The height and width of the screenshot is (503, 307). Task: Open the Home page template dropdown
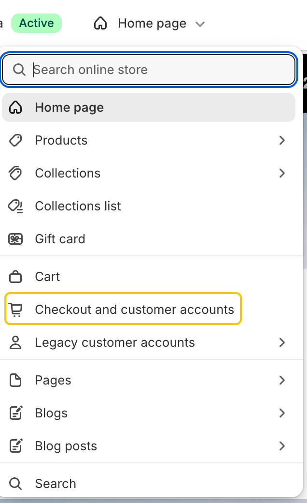point(149,23)
